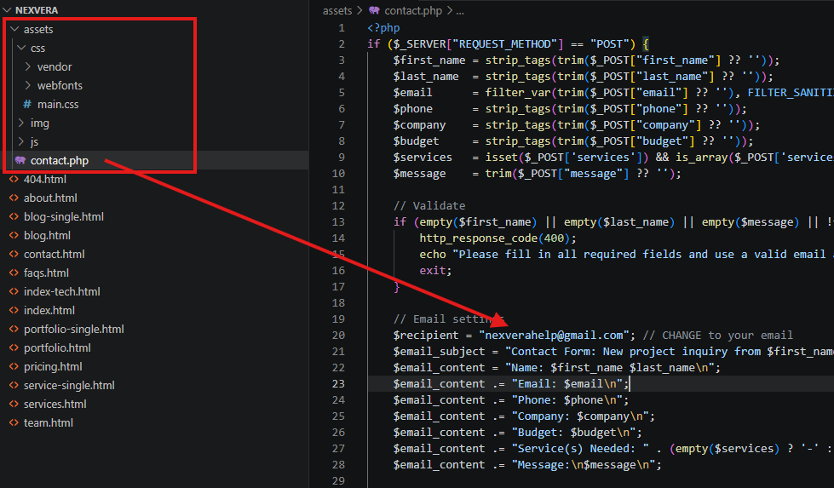Image resolution: width=834 pixels, height=488 pixels.
Task: Select the contact.php breadcrumb segment
Action: 413,10
